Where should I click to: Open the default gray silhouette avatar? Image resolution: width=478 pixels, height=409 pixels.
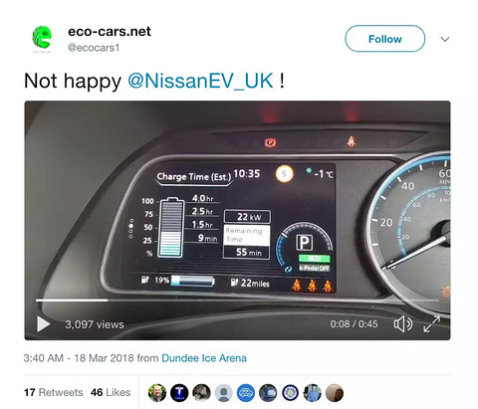(224, 393)
